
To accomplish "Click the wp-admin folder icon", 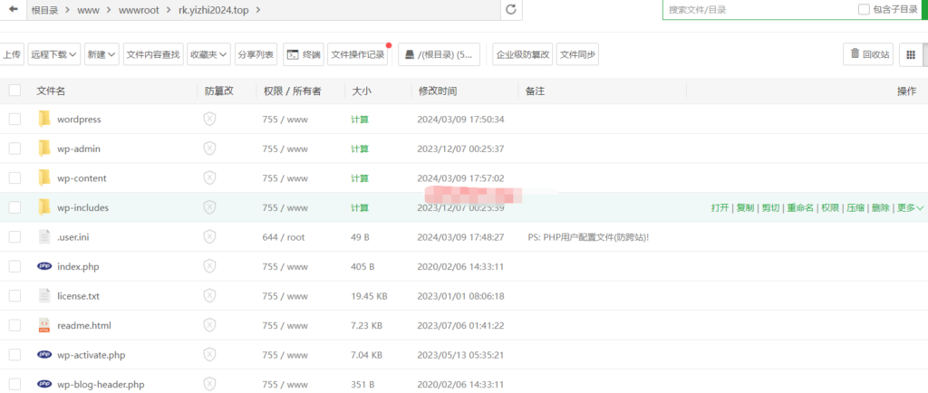I will tap(43, 149).
